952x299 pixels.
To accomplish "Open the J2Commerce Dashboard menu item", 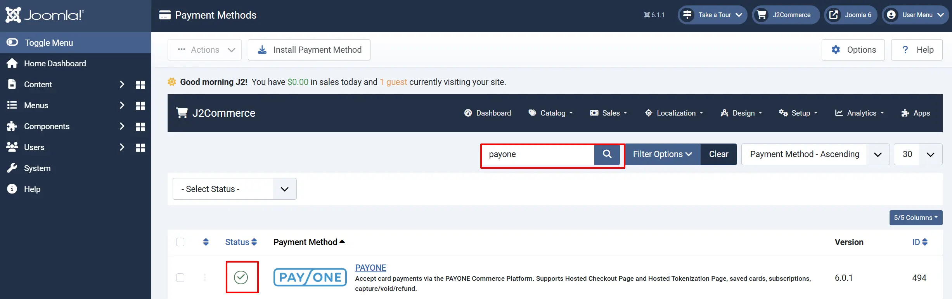I will click(x=487, y=113).
